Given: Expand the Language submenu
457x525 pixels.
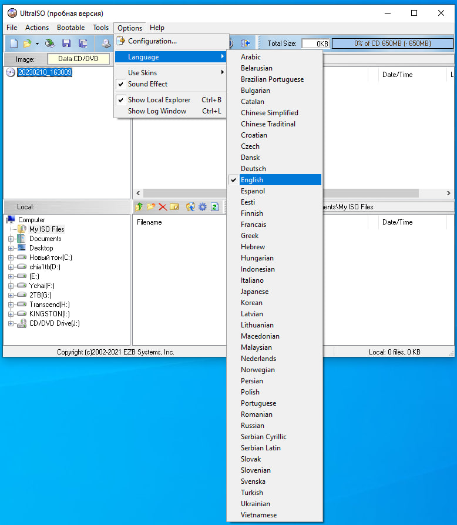Looking at the screenshot, I should [170, 57].
